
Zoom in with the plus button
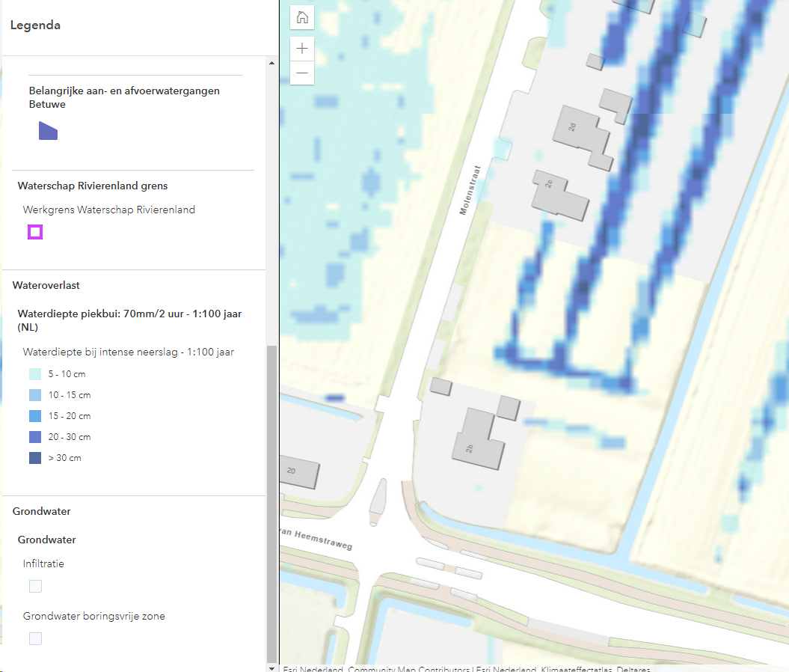(x=302, y=49)
